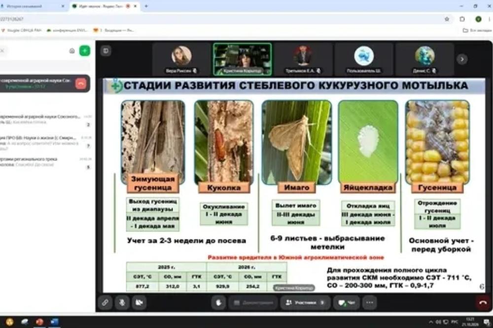Click the red round taskbar application icon
The width and height of the screenshot is (493, 328).
pyautogui.click(x=39, y=322)
